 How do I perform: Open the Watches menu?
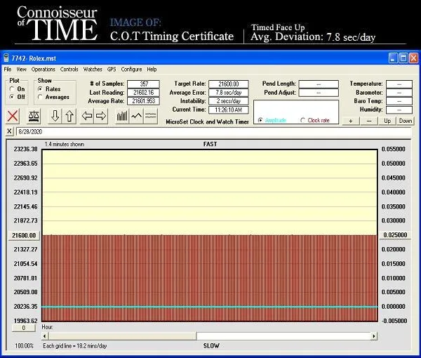[x=93, y=69]
